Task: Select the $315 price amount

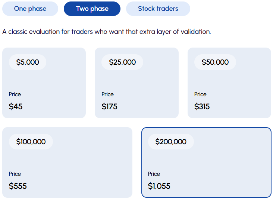Action: pos(202,107)
